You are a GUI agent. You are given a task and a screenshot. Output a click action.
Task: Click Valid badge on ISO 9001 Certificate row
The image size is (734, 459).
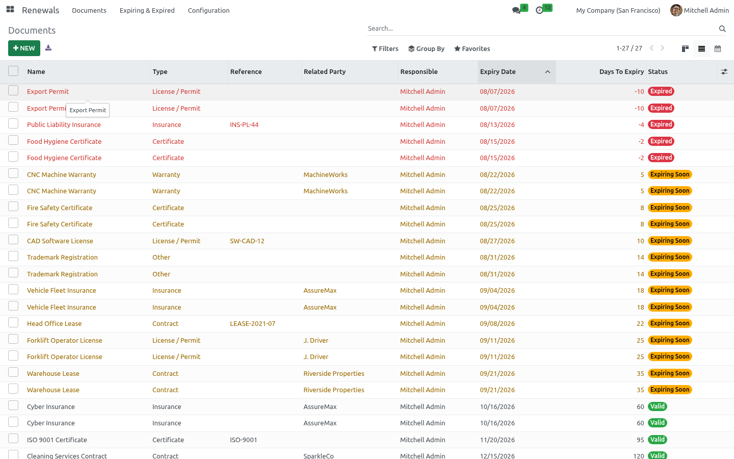[x=658, y=440]
